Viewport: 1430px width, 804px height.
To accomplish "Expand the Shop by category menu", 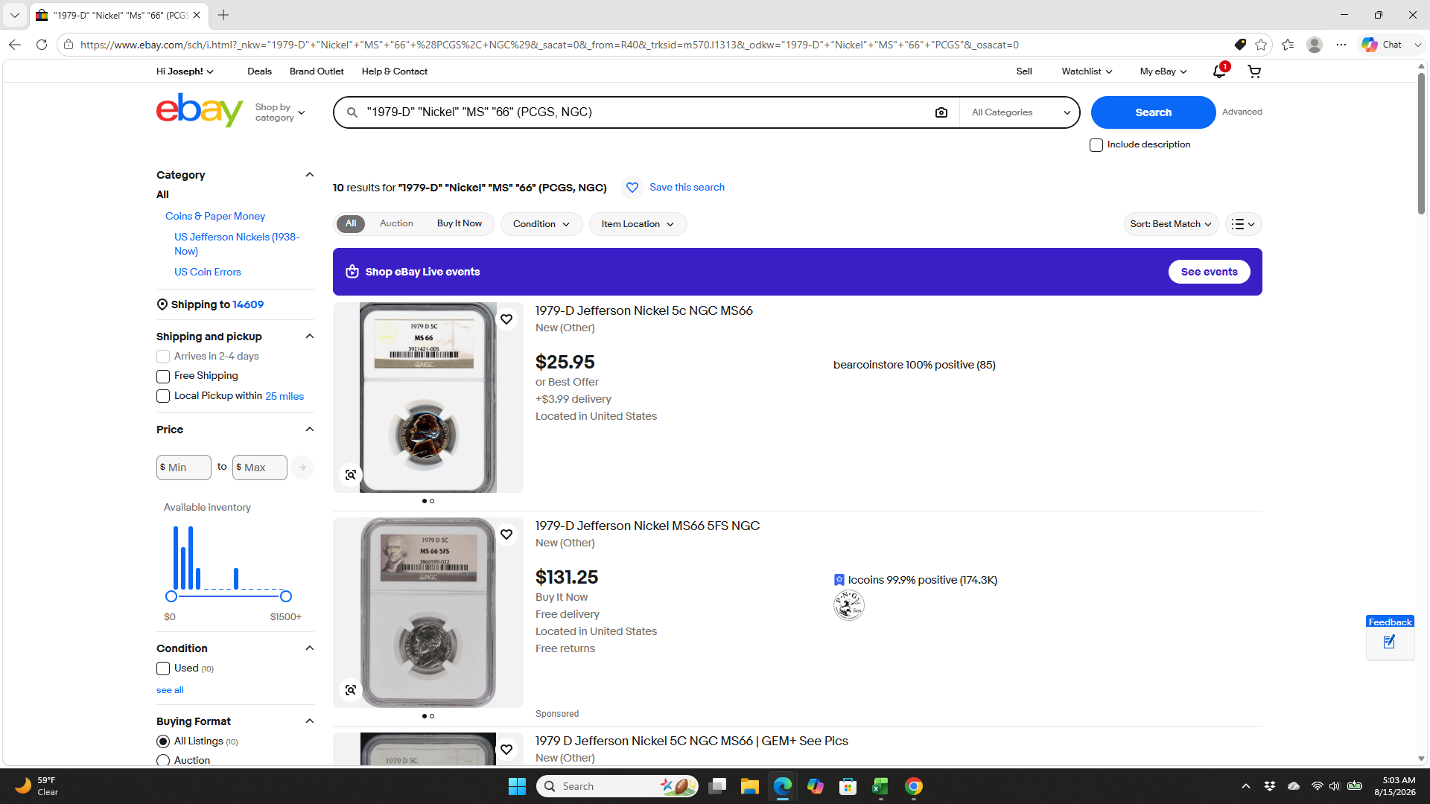I will click(280, 112).
